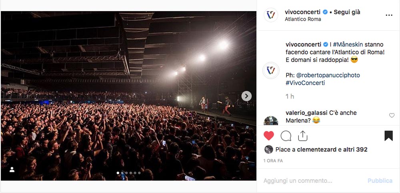Image resolution: width=400 pixels, height=193 pixels.
Task: Unlike the post via red heart icon
Action: [x=269, y=136]
